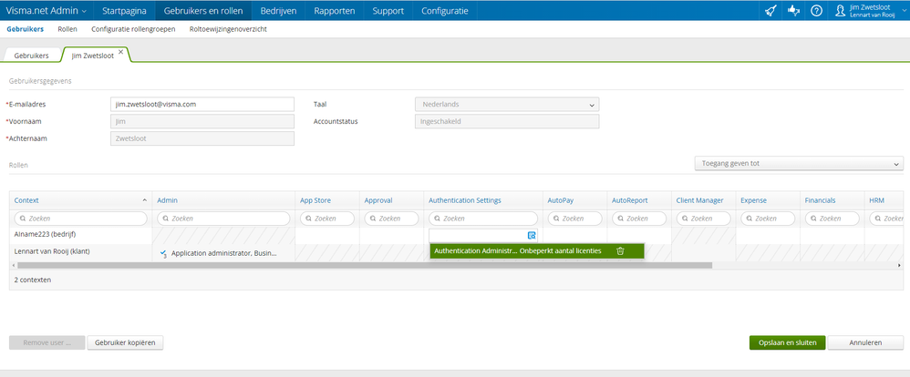The image size is (910, 377).
Task: Close the Jim Zwetsloot tab
Action: point(120,52)
